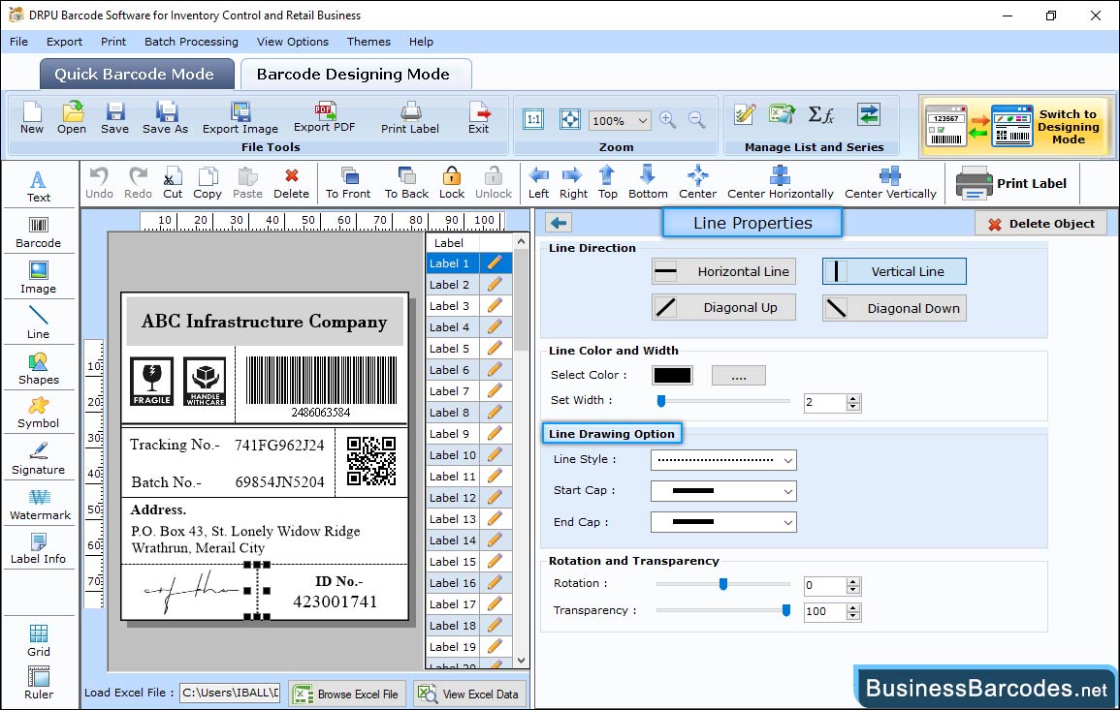The image size is (1120, 710).
Task: Choose Diagonal Up direction
Action: click(x=723, y=308)
